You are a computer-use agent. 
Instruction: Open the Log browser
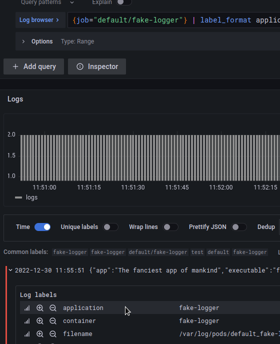coord(40,20)
